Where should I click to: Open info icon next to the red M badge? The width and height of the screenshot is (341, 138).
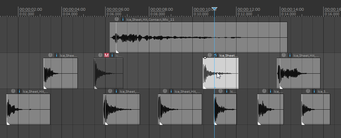(112, 55)
